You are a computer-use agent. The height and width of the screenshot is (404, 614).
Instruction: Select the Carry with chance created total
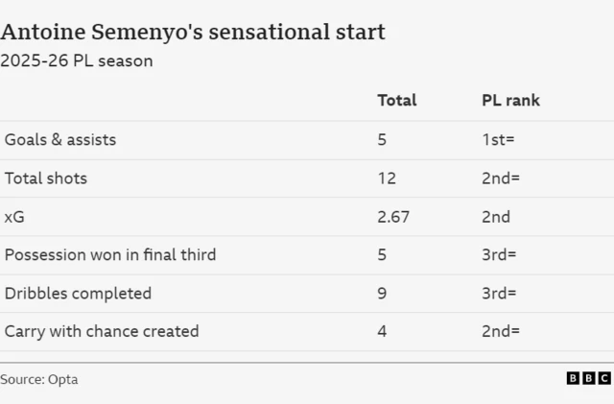point(382,331)
